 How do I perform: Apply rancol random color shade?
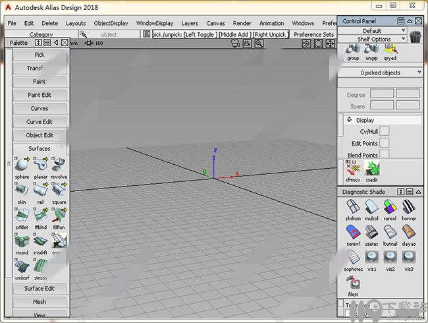coord(390,207)
